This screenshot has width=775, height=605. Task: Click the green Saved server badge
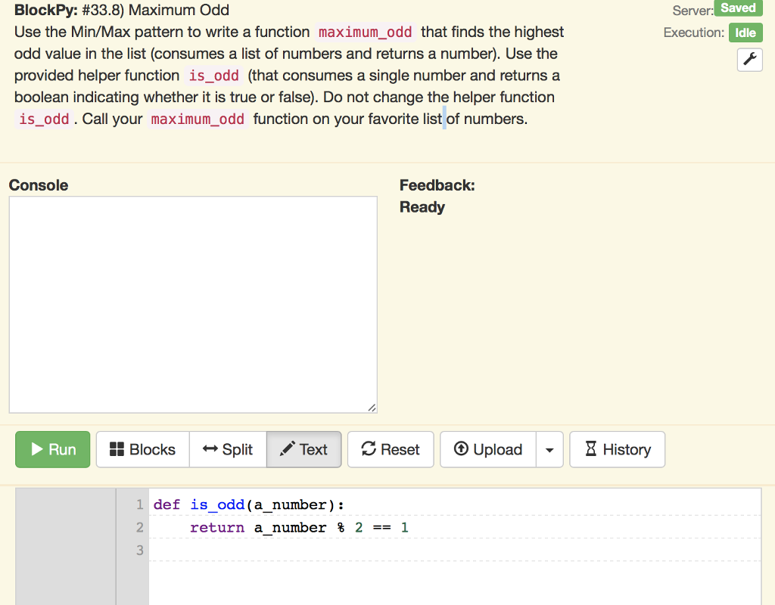pyautogui.click(x=738, y=8)
